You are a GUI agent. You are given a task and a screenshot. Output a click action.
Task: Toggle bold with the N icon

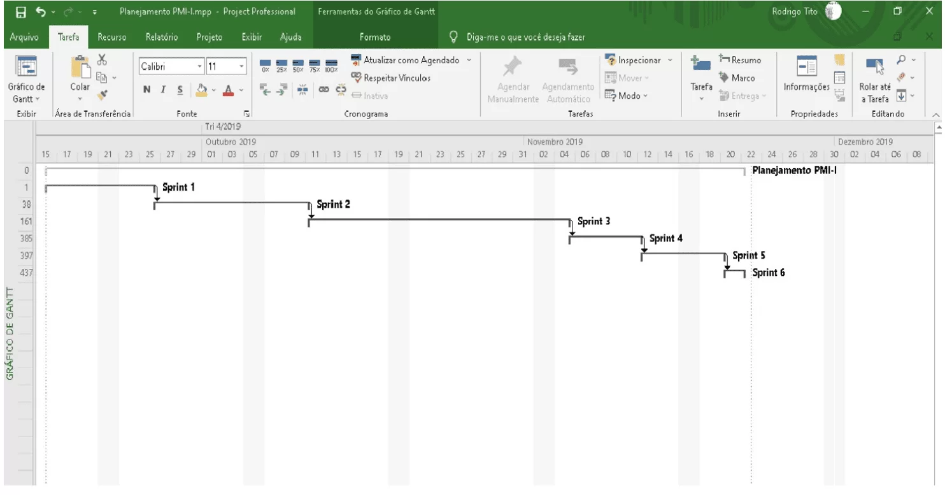point(146,89)
